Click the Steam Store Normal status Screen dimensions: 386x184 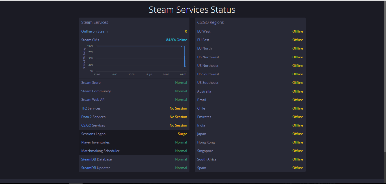181,83
